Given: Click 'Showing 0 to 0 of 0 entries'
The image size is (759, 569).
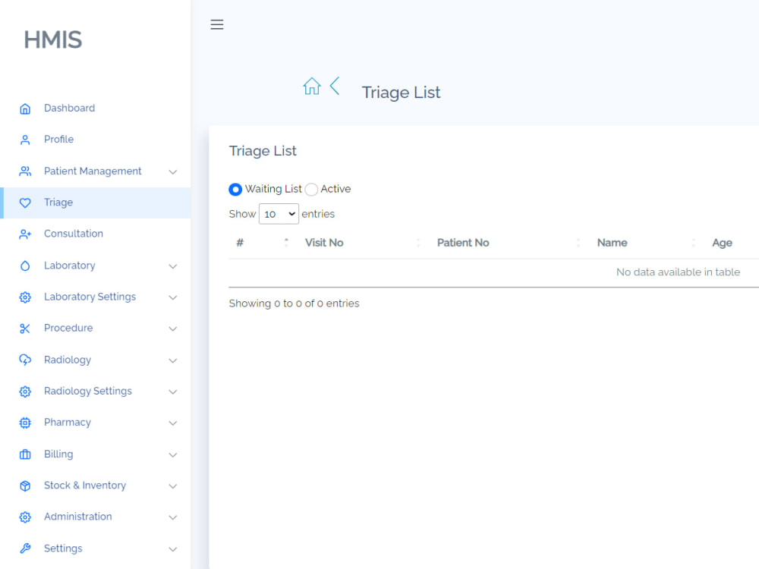Looking at the screenshot, I should pos(294,303).
